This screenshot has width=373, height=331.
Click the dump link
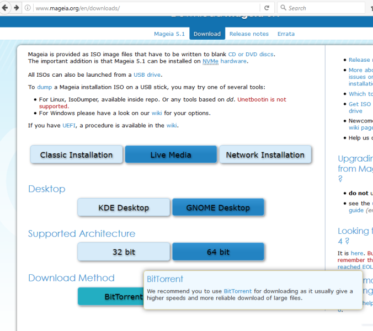45,87
